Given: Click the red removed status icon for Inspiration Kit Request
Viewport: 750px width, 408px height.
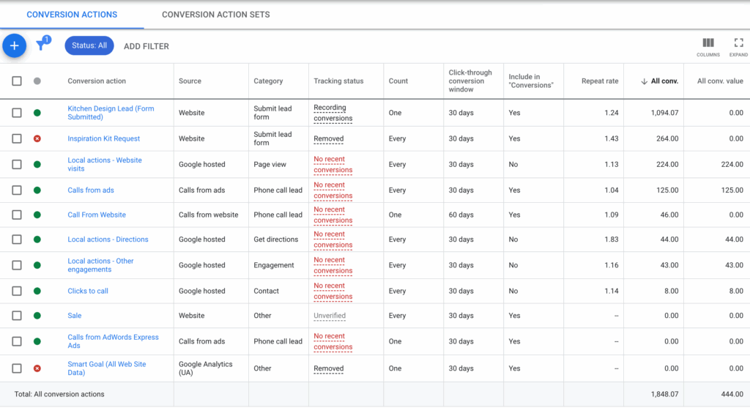Looking at the screenshot, I should point(37,138).
